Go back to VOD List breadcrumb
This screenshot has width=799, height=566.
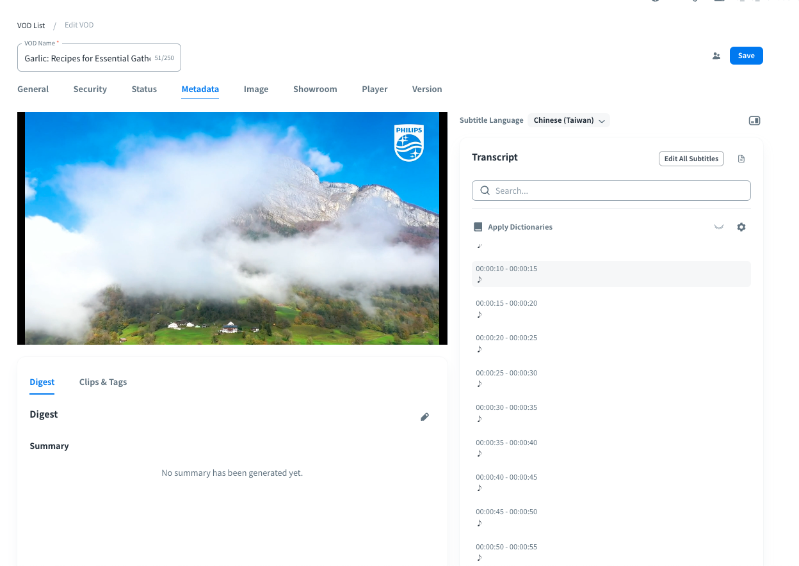pyautogui.click(x=31, y=26)
